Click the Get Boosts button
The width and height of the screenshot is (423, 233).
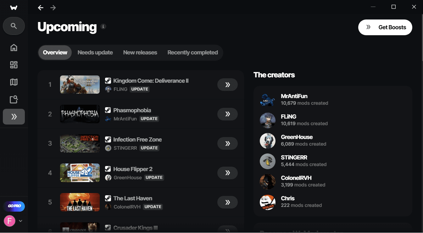(385, 27)
